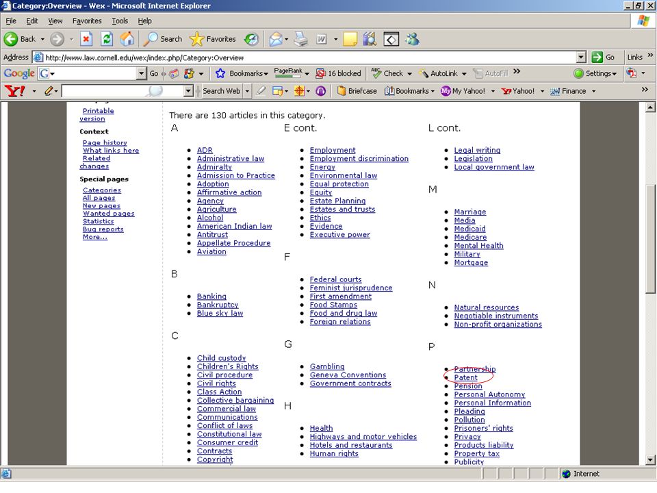Image resolution: width=657 pixels, height=493 pixels.
Task: Run spell Check on Google toolbar
Action: [387, 73]
